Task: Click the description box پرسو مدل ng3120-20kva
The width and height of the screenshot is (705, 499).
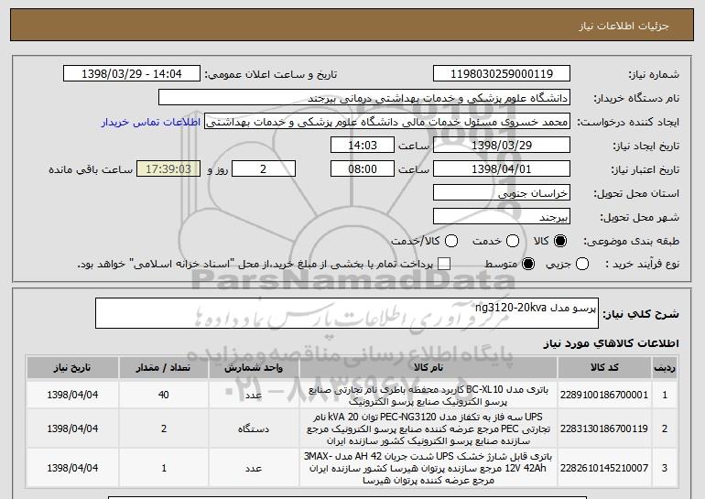Action: pyautogui.click(x=347, y=313)
